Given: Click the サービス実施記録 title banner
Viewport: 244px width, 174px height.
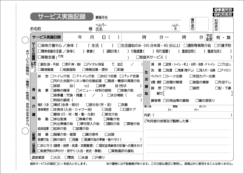Looking at the screenshot, I should click(62, 17).
